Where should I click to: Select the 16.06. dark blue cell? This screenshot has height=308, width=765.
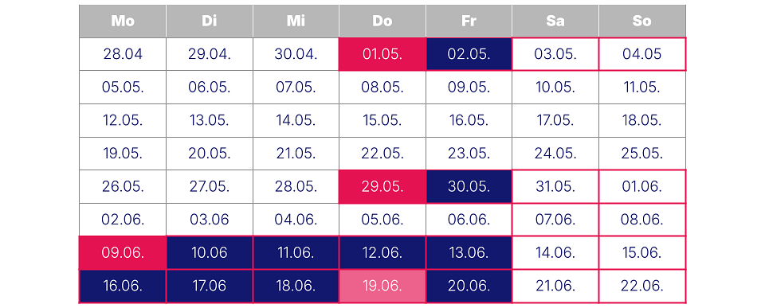[123, 286]
